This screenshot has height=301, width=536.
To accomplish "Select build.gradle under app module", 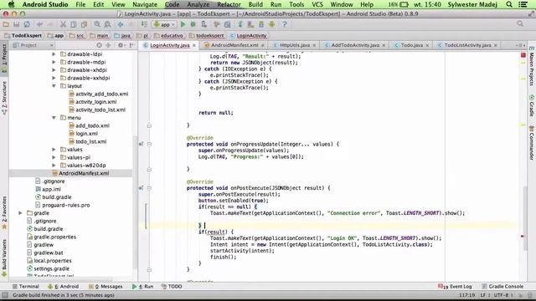I will pos(57,197).
